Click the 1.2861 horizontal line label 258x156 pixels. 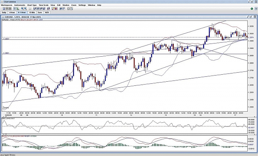[x=6, y=53]
